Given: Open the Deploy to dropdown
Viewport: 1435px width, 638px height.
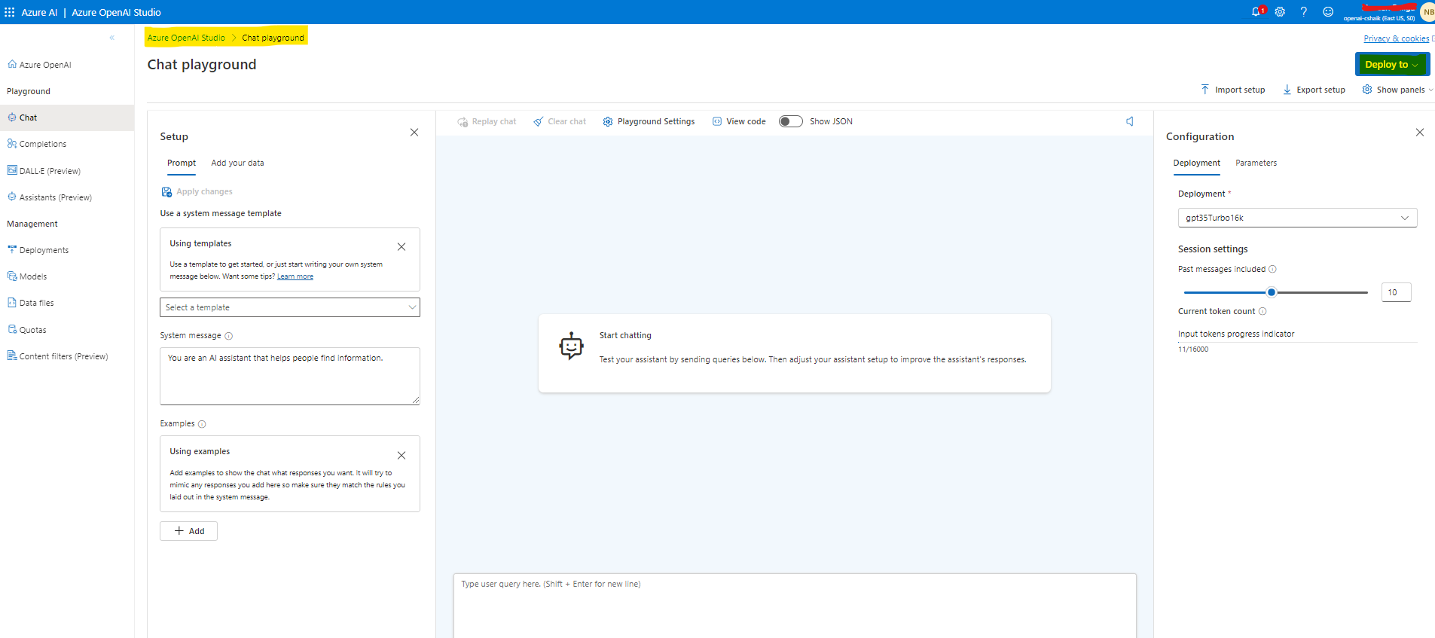Looking at the screenshot, I should point(1392,65).
